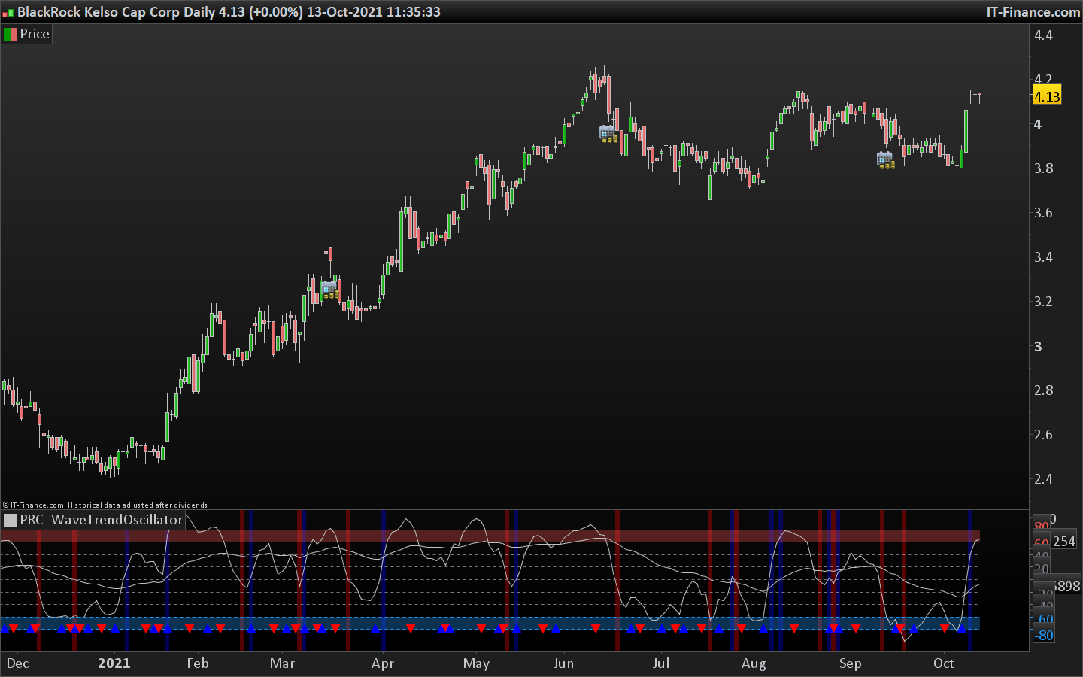The height and width of the screenshot is (677, 1083).
Task: Click the yellow 4.13 current price tag
Action: tap(1047, 96)
